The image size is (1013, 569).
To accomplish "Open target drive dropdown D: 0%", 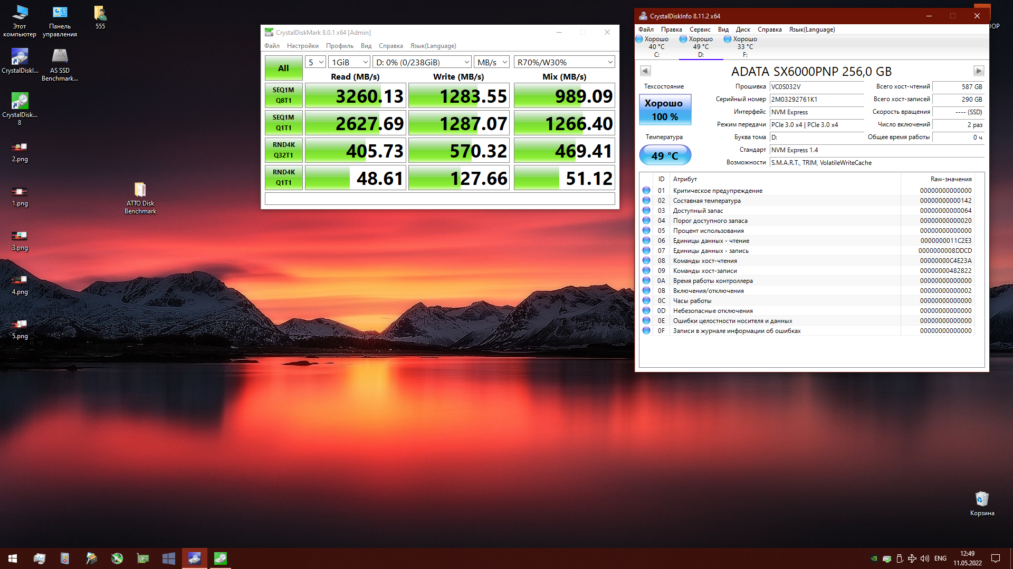I will tap(422, 62).
